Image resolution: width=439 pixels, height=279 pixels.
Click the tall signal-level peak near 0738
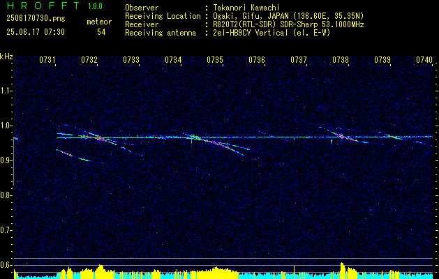342,271
